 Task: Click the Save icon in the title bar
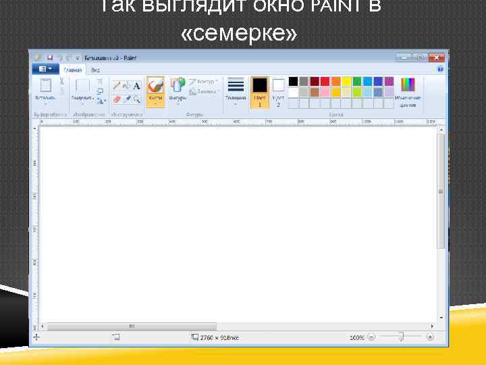tap(50, 57)
